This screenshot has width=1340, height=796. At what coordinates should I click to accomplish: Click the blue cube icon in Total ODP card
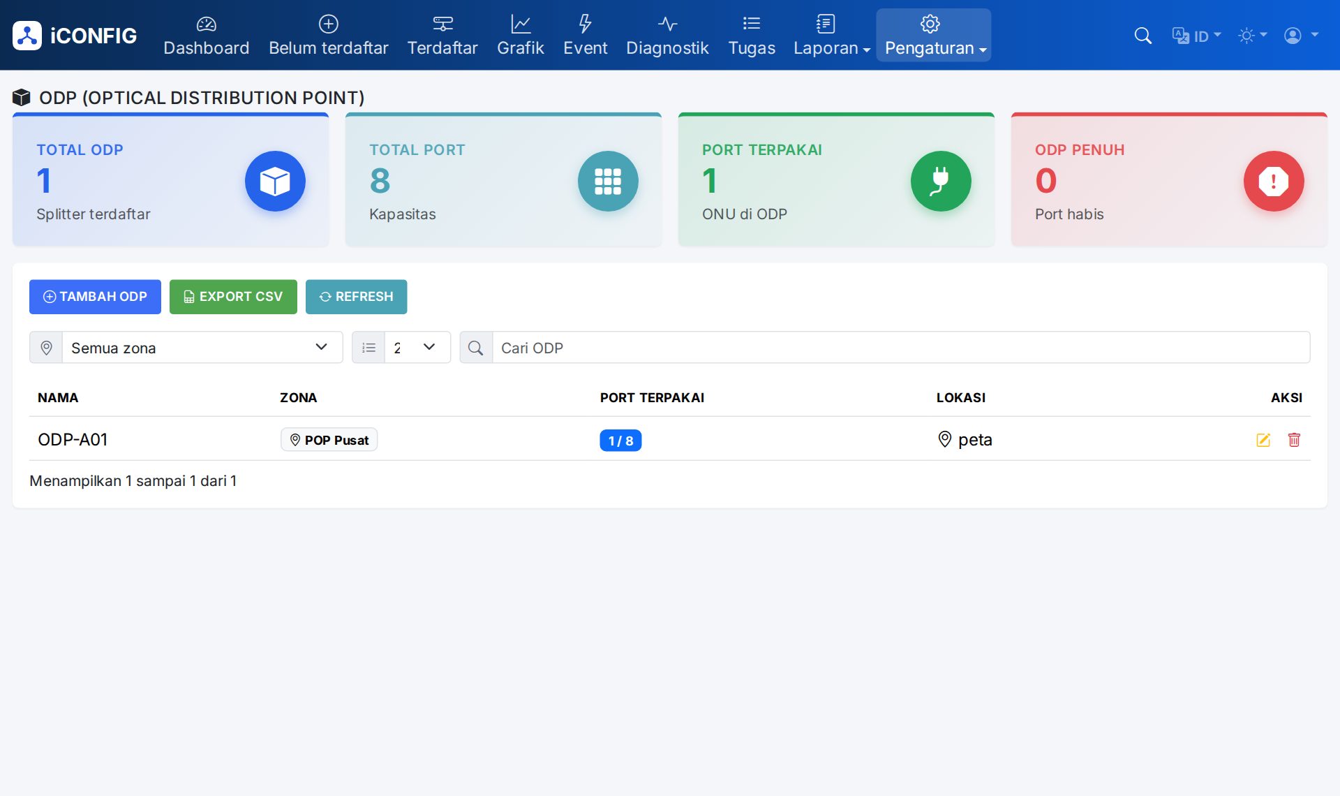(x=275, y=181)
